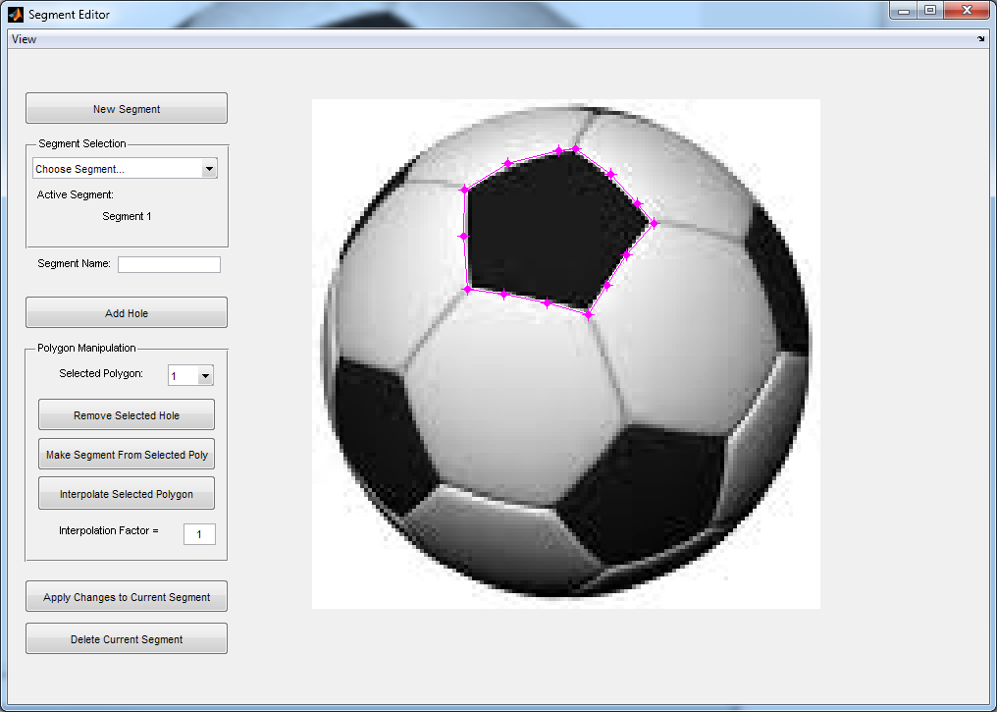
Task: Select the bottom magenta polygon vertex
Action: (x=589, y=314)
